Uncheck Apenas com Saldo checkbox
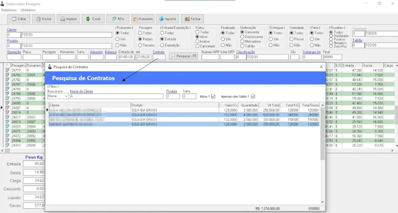 click(x=253, y=96)
